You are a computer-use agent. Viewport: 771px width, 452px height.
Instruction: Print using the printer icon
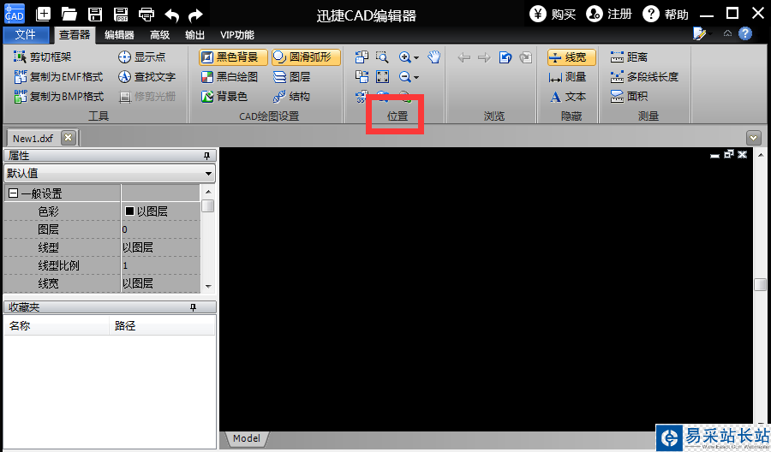point(146,15)
